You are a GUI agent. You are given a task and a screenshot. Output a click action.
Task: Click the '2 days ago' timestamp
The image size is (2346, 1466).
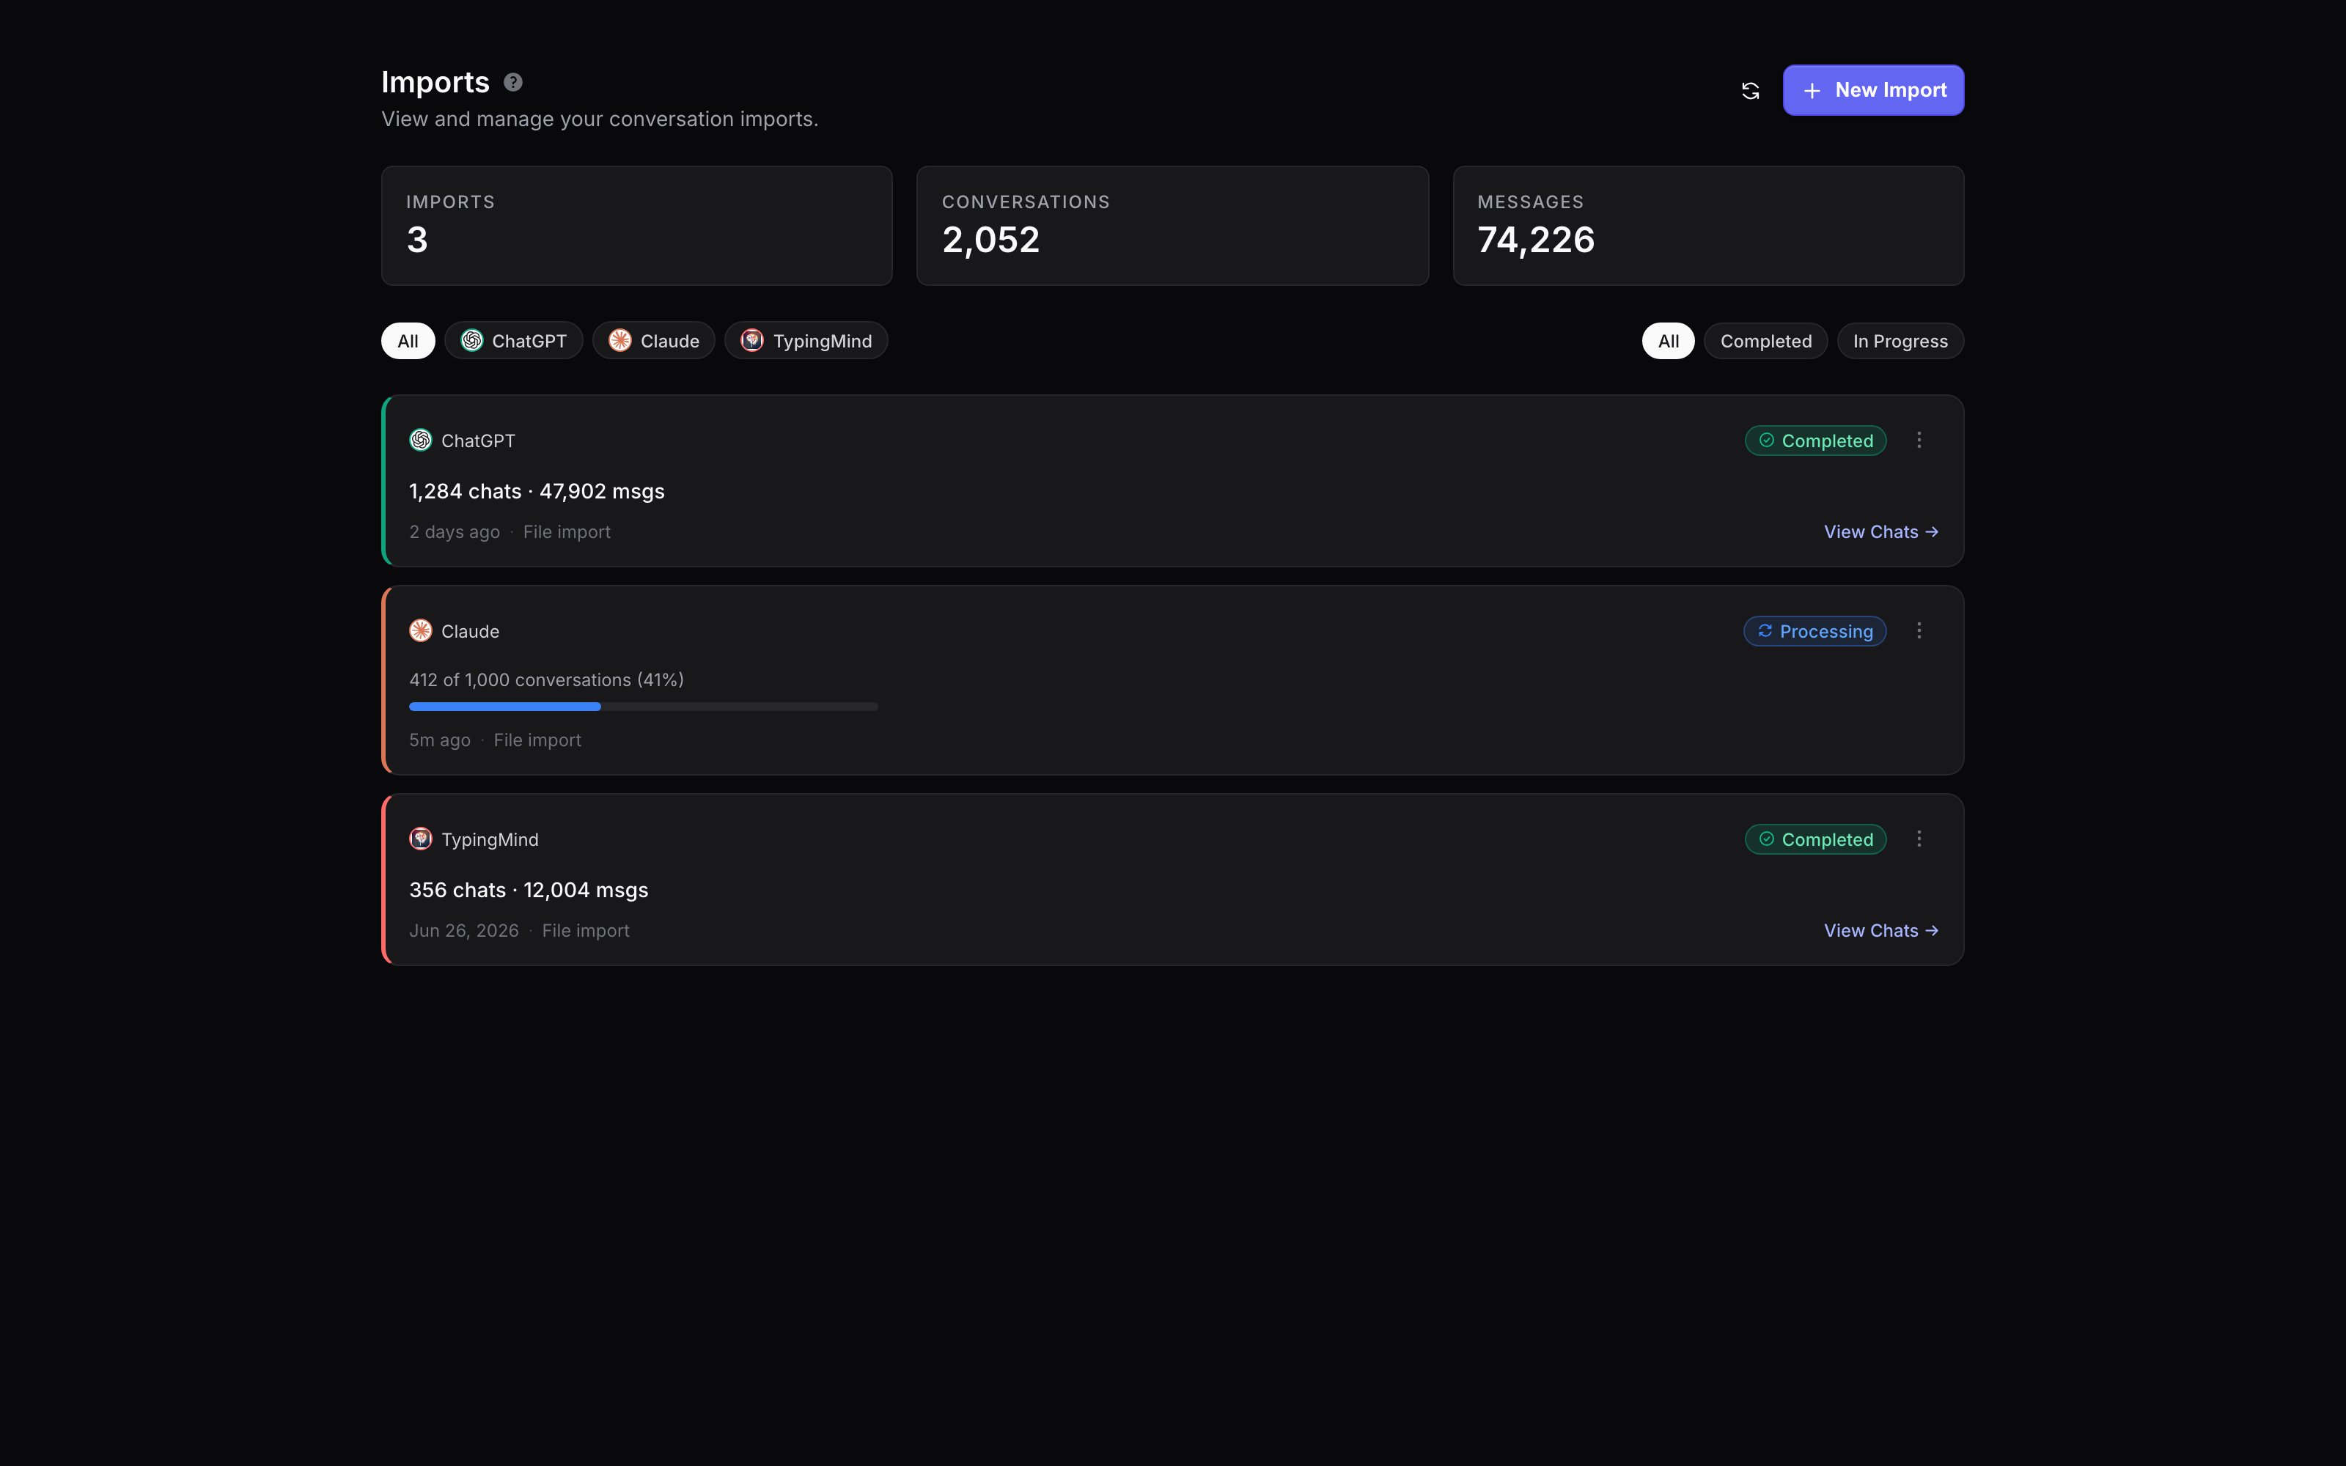[x=455, y=531]
